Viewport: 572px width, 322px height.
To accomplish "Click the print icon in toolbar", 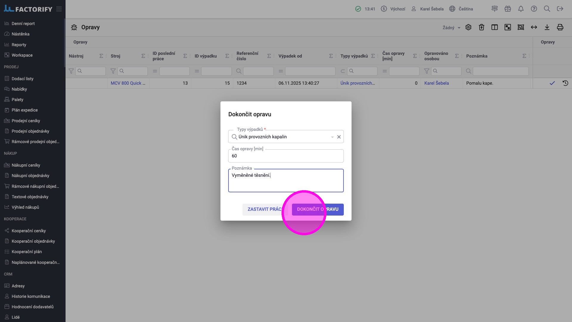I will pos(560,27).
